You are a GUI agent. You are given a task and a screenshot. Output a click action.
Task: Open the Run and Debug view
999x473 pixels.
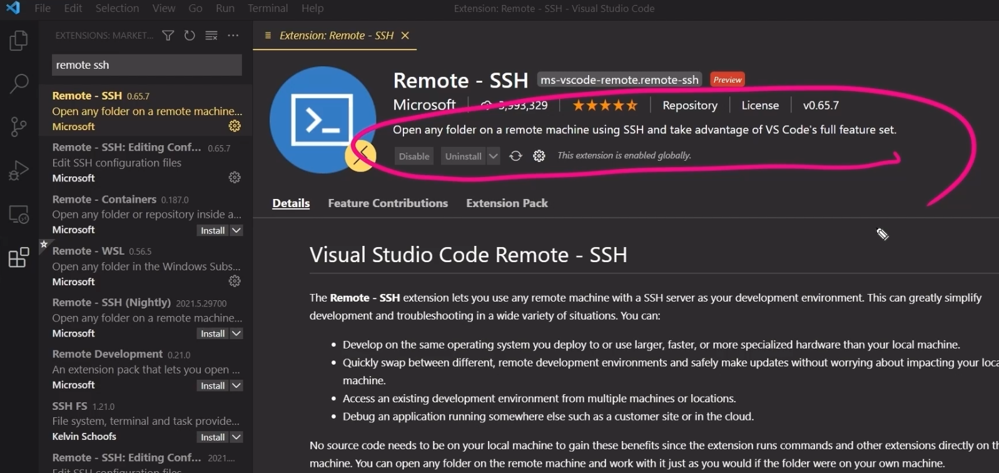(x=19, y=170)
